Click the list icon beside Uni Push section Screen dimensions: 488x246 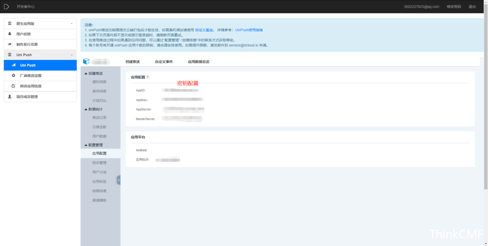click(x=9, y=55)
